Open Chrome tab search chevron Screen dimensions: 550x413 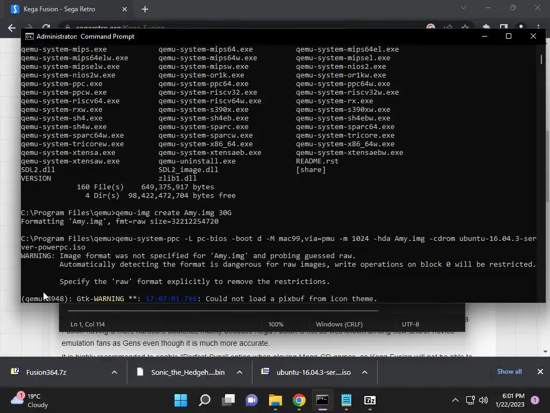464,8
